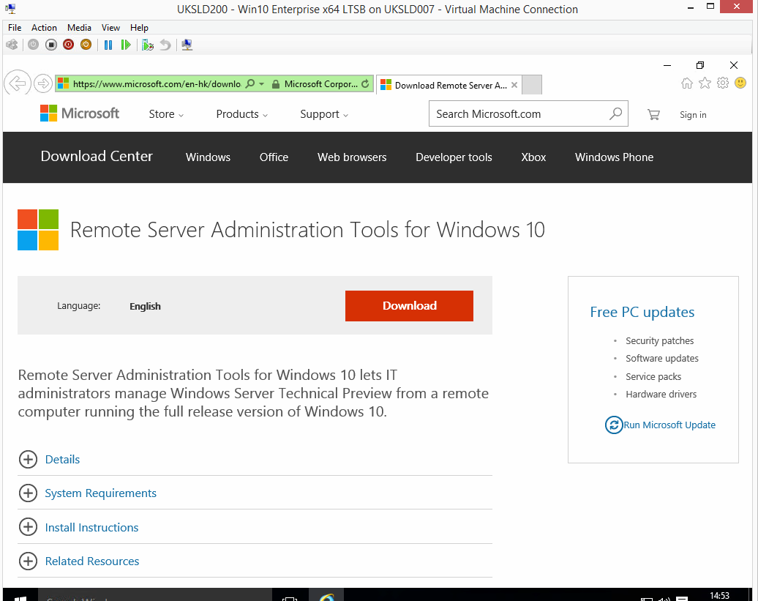The width and height of the screenshot is (758, 601).
Task: Click the Service packs list item
Action: [653, 377]
